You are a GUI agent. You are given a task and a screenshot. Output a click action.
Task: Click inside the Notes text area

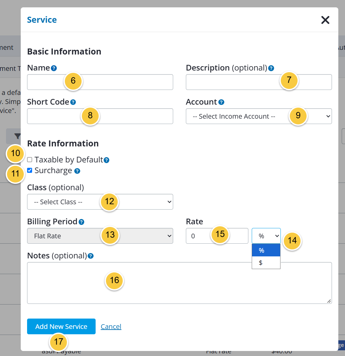180,283
